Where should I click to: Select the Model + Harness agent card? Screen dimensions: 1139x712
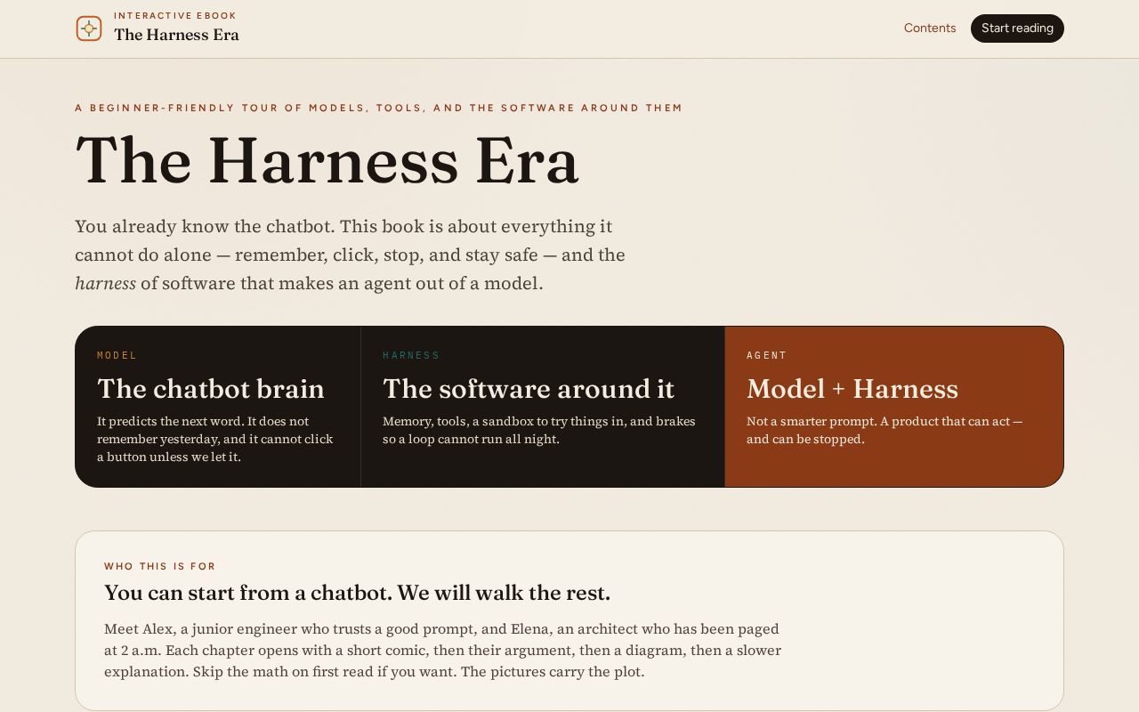(x=894, y=407)
